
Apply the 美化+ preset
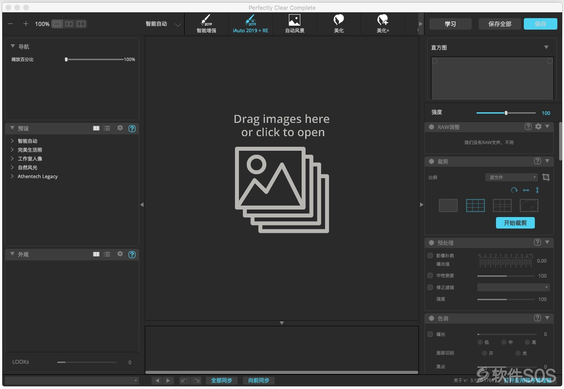pos(383,24)
